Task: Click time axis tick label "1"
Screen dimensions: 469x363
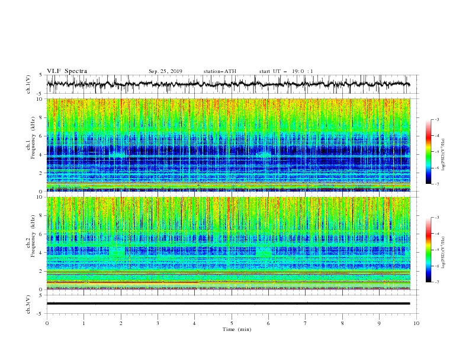Action: coord(83,323)
